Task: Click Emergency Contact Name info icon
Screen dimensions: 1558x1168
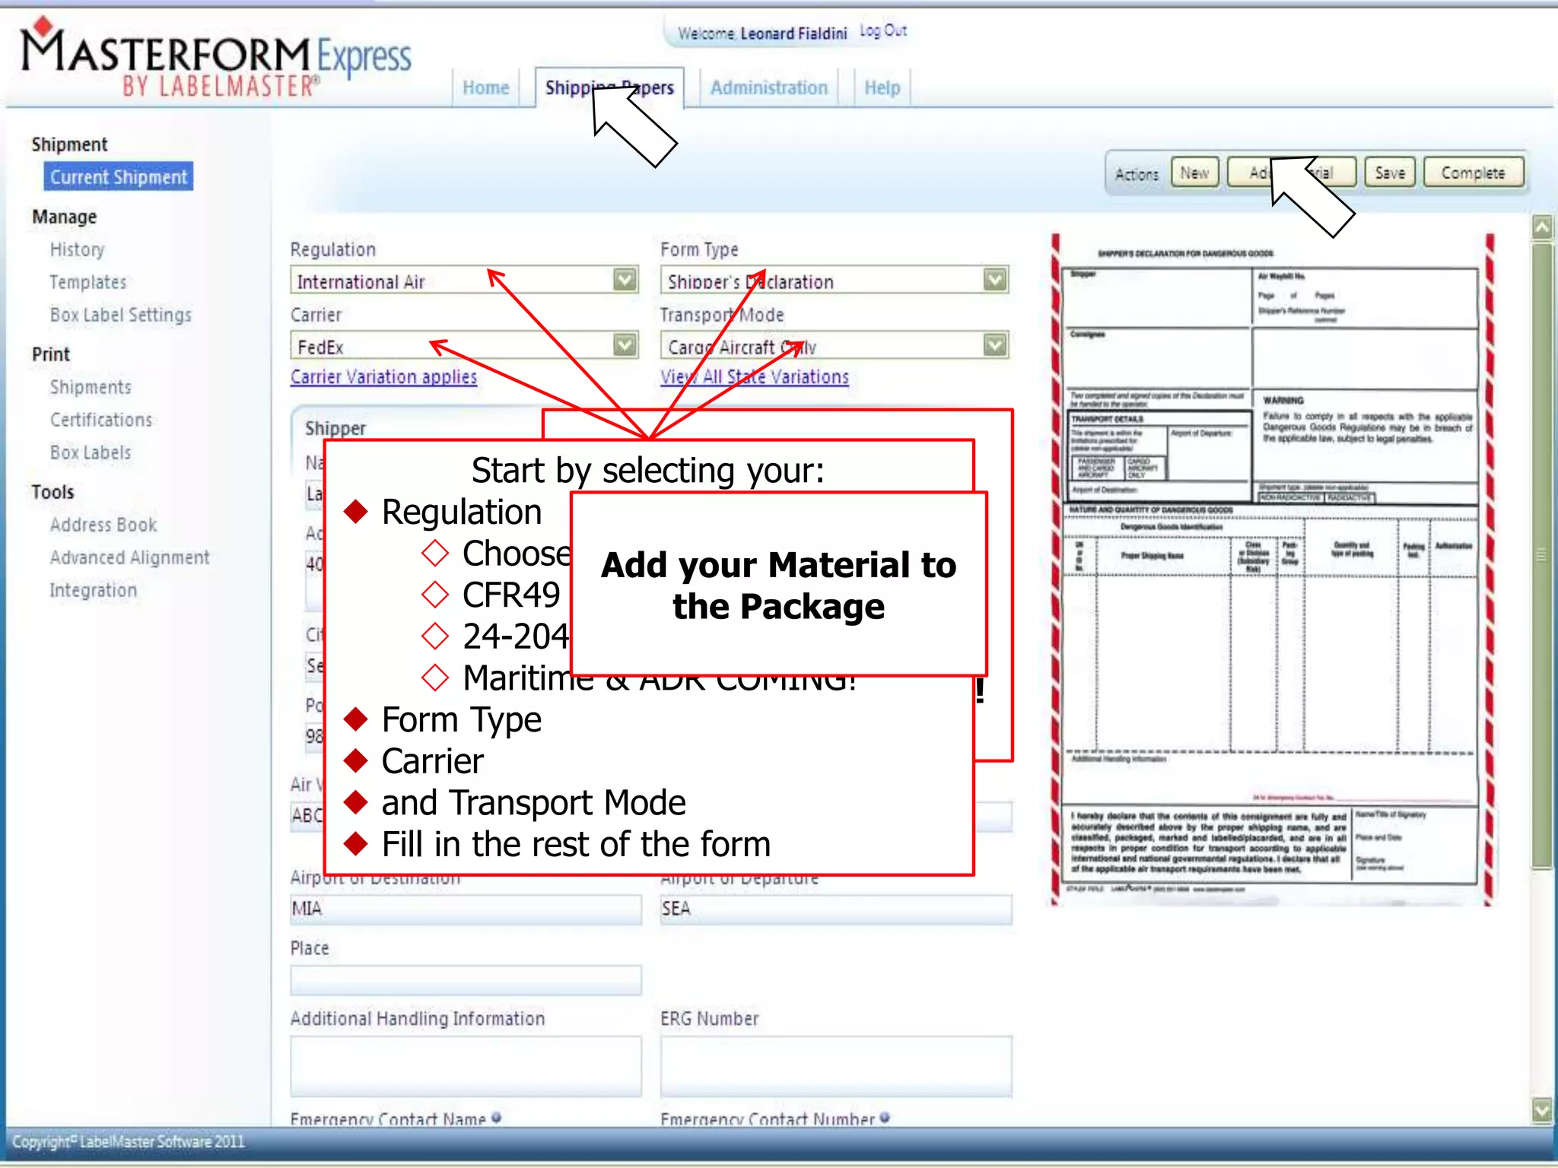Action: tap(496, 1118)
